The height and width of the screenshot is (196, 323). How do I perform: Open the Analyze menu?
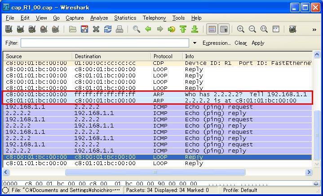click(x=99, y=18)
